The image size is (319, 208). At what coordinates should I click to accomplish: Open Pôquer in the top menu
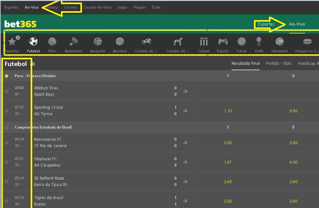coord(140,7)
